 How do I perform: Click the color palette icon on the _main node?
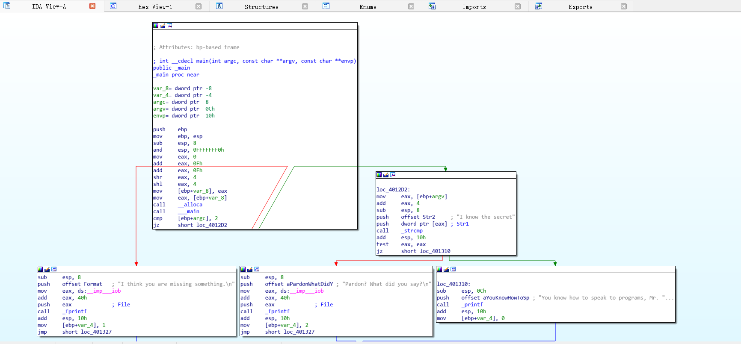pos(156,26)
